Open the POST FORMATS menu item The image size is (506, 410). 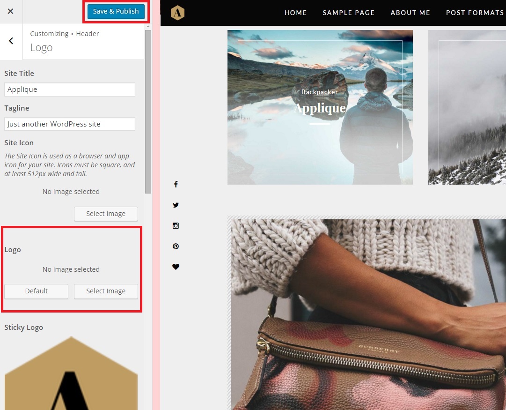click(x=475, y=13)
